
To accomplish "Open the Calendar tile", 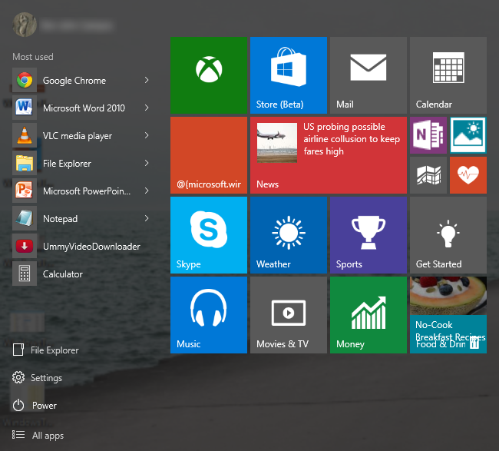I will [448, 75].
